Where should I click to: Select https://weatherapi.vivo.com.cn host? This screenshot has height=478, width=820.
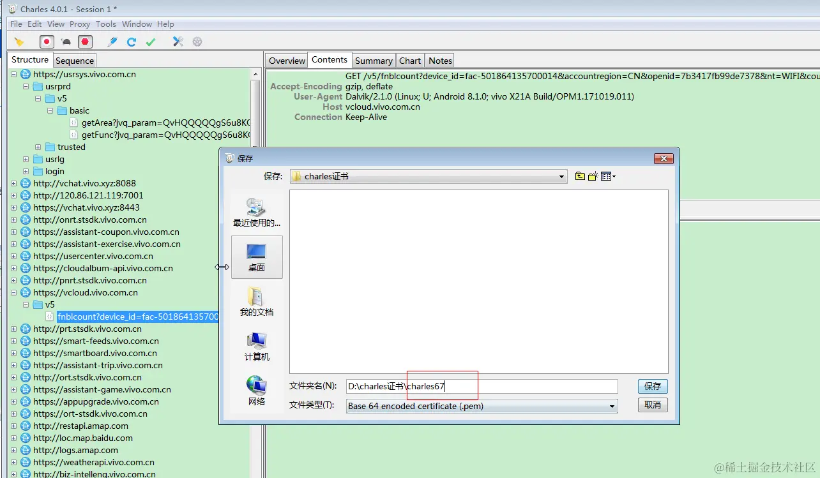(93, 462)
